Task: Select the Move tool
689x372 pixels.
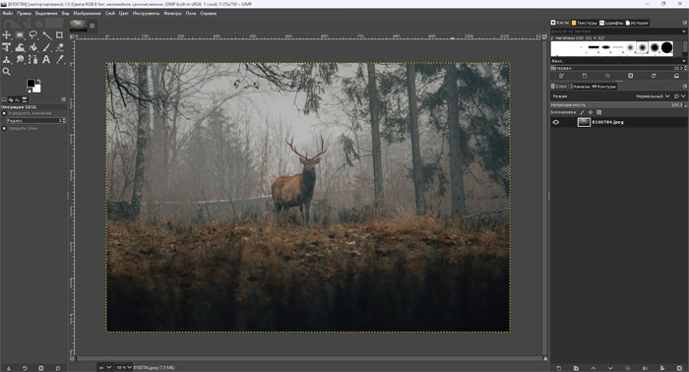Action: pyautogui.click(x=7, y=35)
